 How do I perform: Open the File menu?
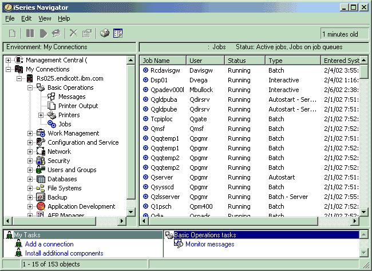[10, 18]
